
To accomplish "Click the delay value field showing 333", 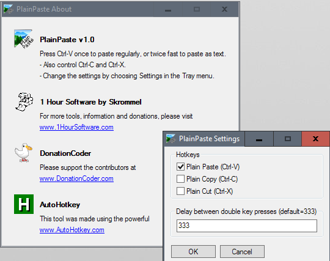I will click(x=247, y=226).
